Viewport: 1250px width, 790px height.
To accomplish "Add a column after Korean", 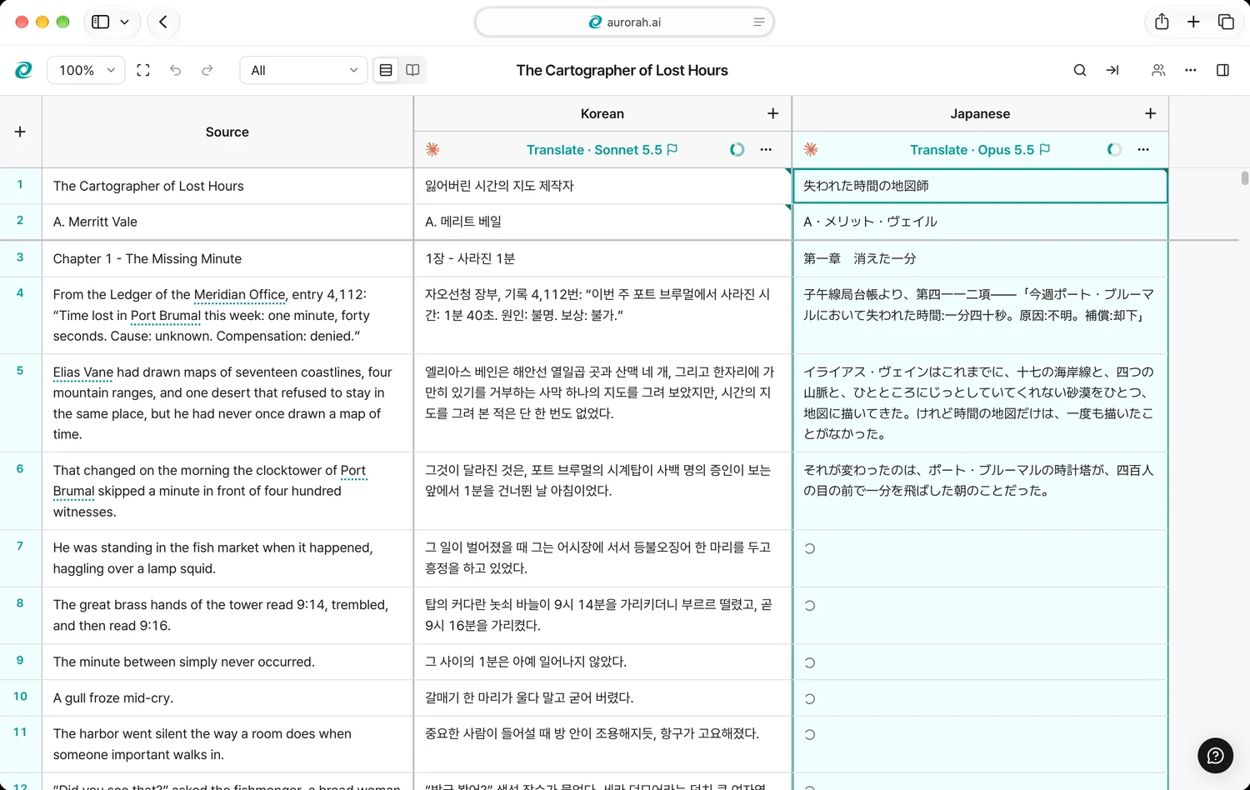I will pyautogui.click(x=773, y=113).
